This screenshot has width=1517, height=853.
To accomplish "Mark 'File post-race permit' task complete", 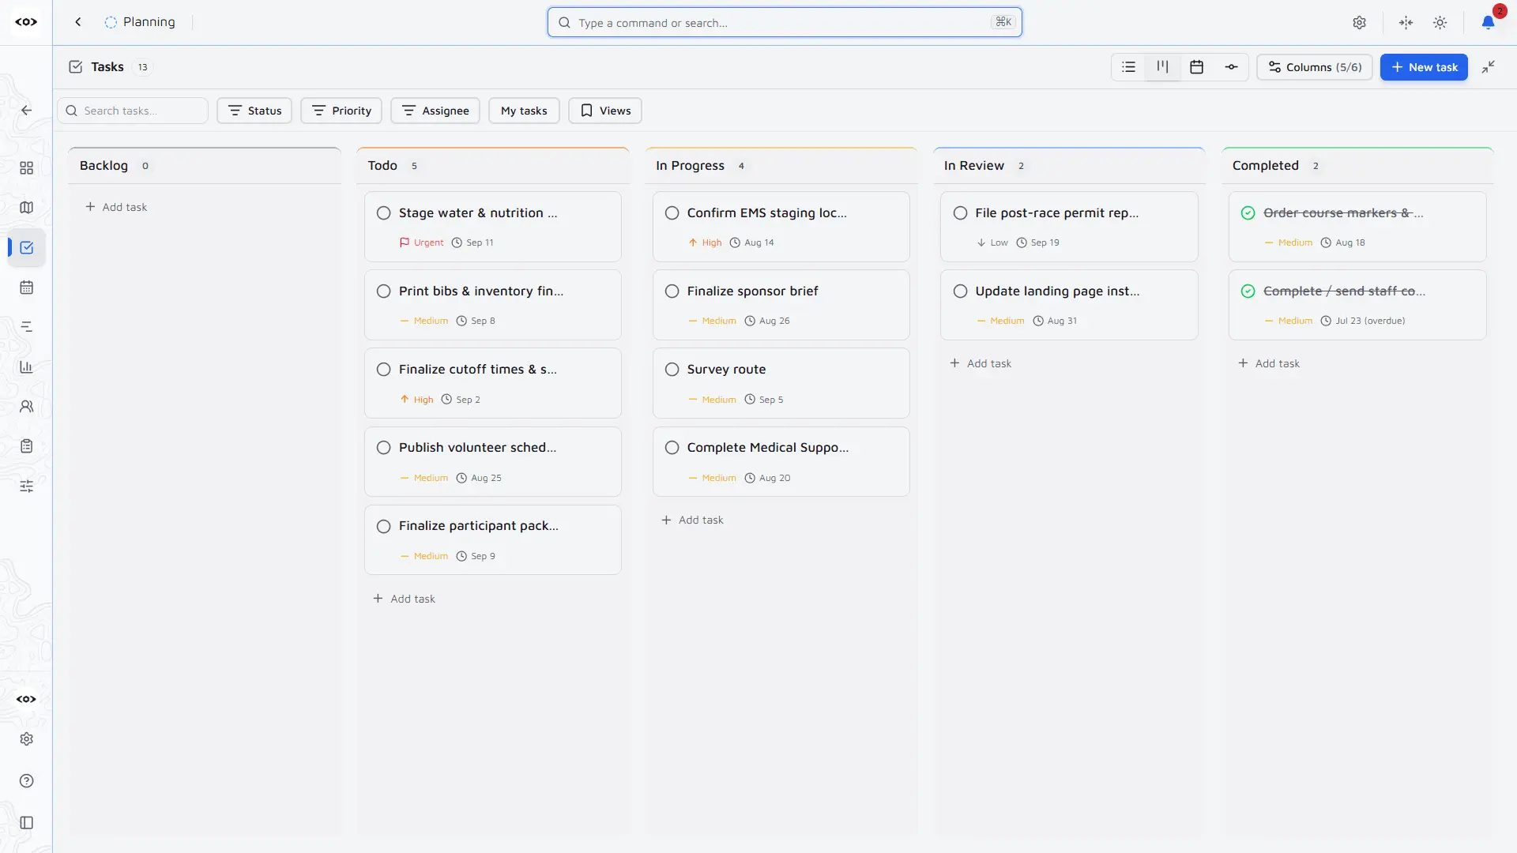I will [961, 213].
